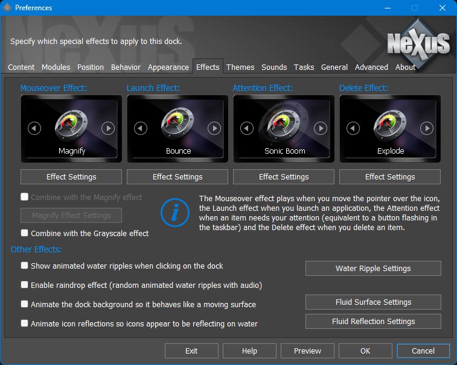The image size is (457, 365).
Task: Click the Nexus logo in the header
Action: coord(418,43)
